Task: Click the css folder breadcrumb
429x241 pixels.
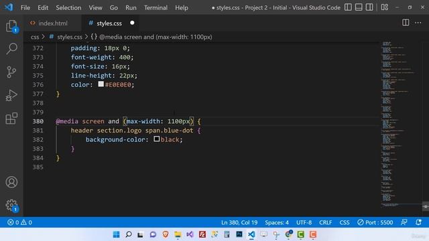Action: (x=35, y=37)
